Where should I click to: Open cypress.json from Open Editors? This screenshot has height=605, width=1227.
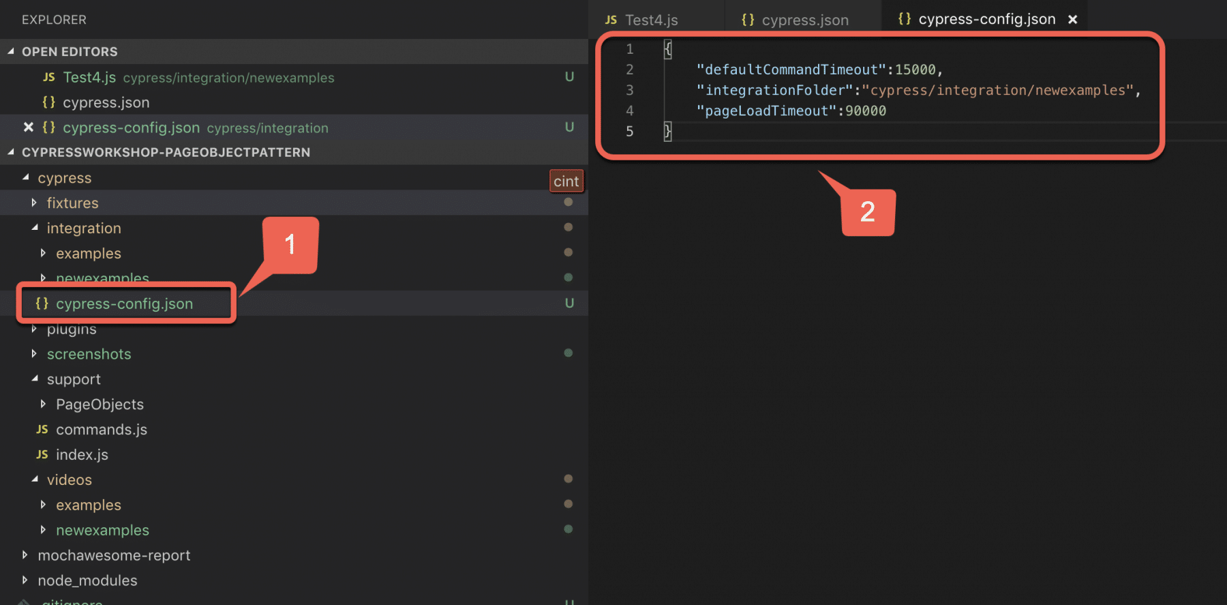pyautogui.click(x=294, y=102)
